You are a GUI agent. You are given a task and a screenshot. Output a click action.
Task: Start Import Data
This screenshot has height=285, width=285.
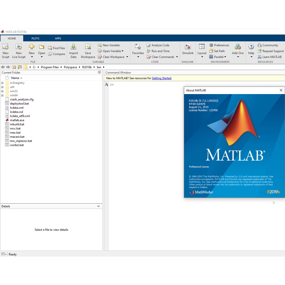(73, 51)
